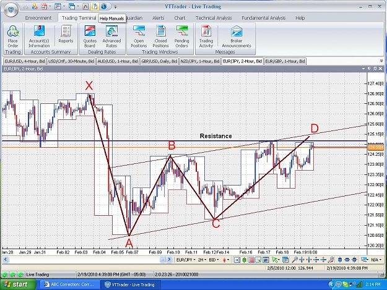387x290 pixels.
Task: Open the Quotes Board
Action: [90, 36]
